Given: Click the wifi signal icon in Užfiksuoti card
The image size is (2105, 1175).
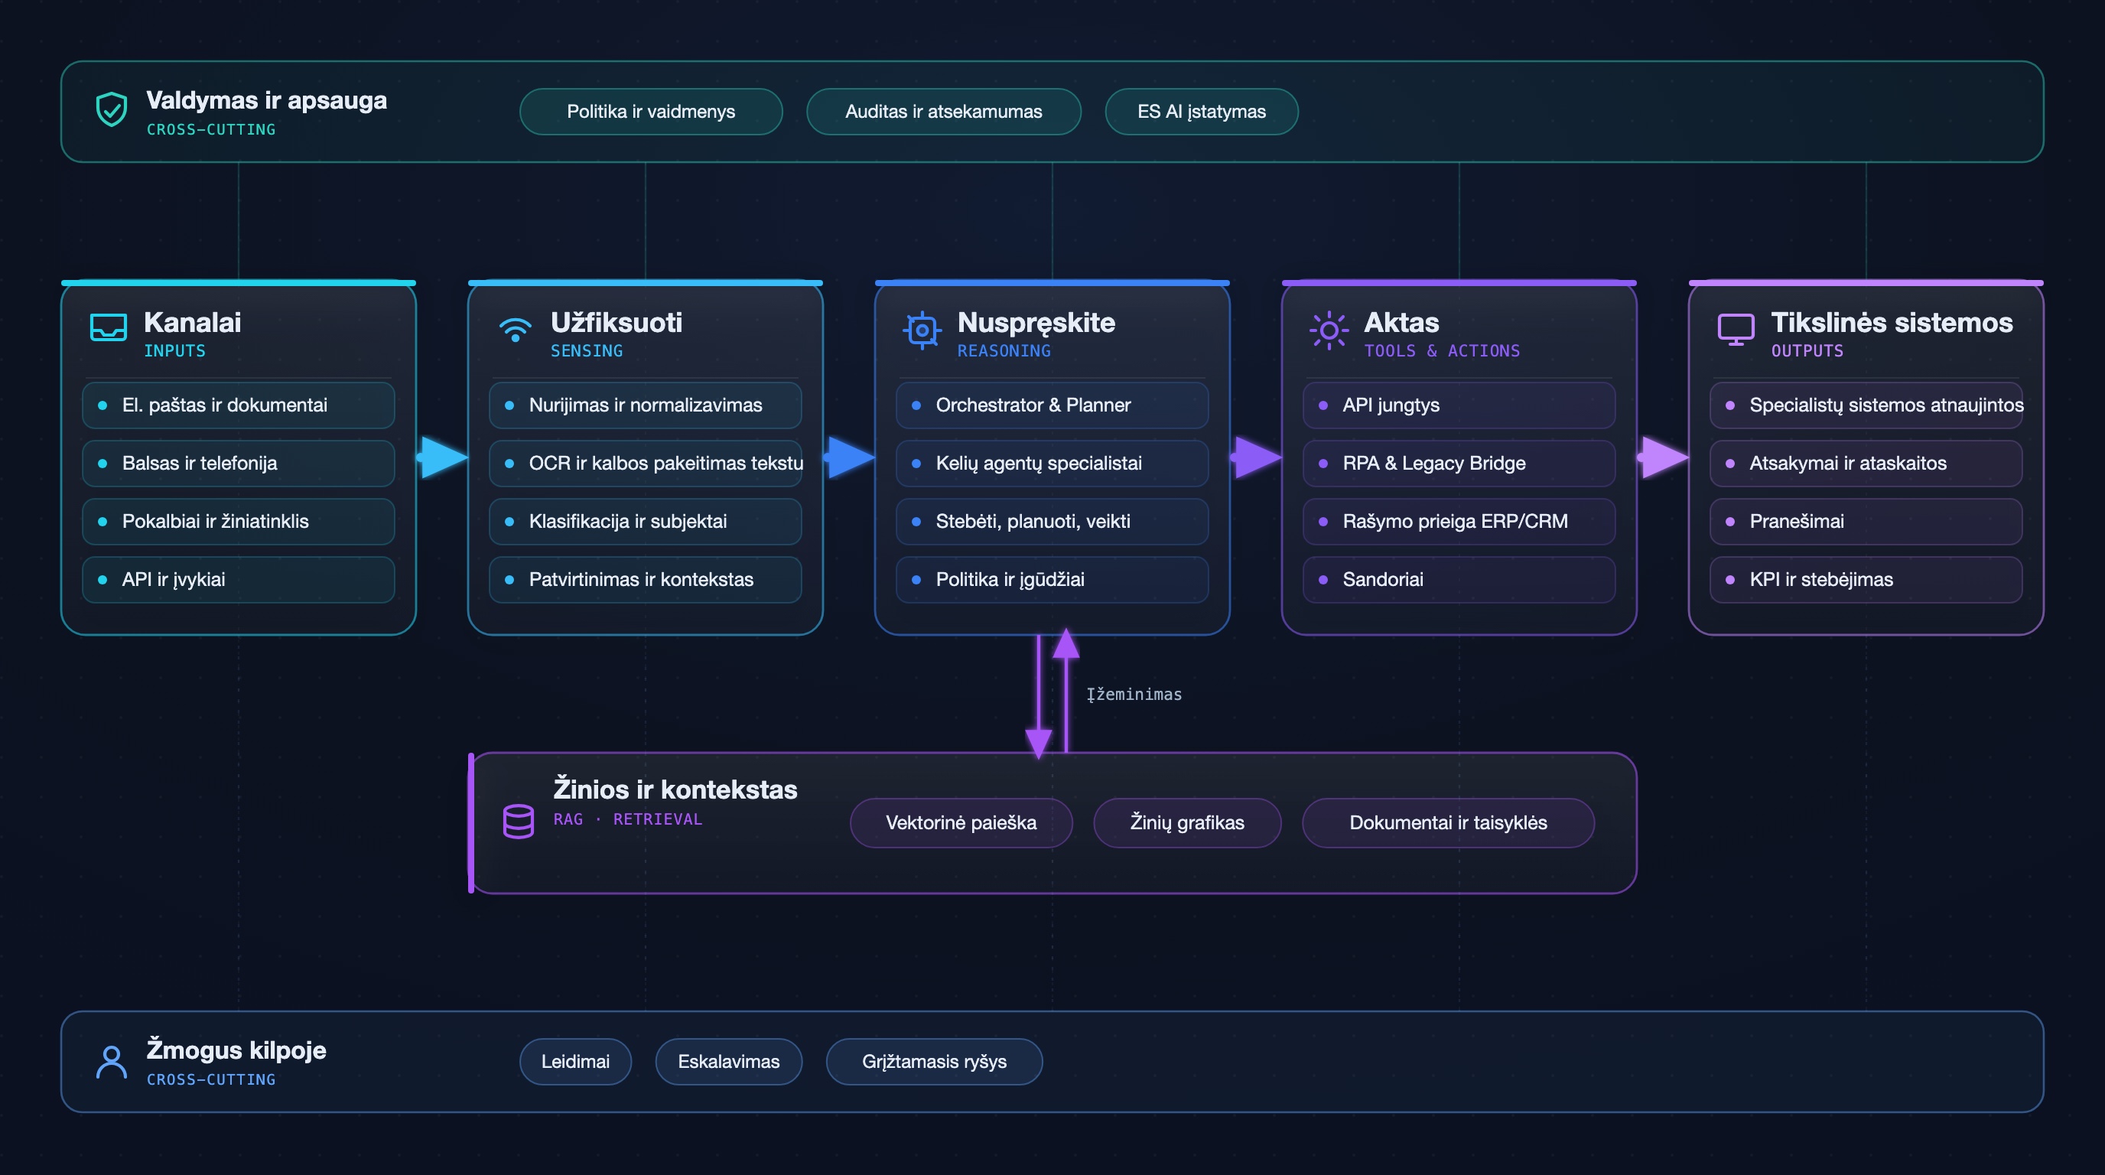Looking at the screenshot, I should (515, 328).
